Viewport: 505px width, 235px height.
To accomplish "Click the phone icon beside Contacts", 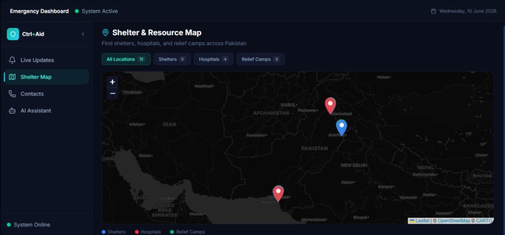I will (x=13, y=93).
